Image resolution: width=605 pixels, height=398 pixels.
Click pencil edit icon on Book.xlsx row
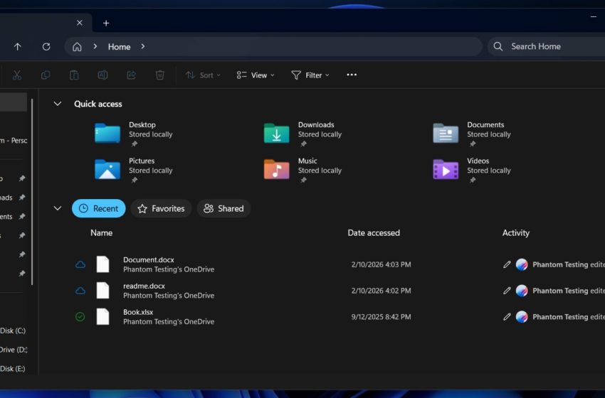(507, 317)
